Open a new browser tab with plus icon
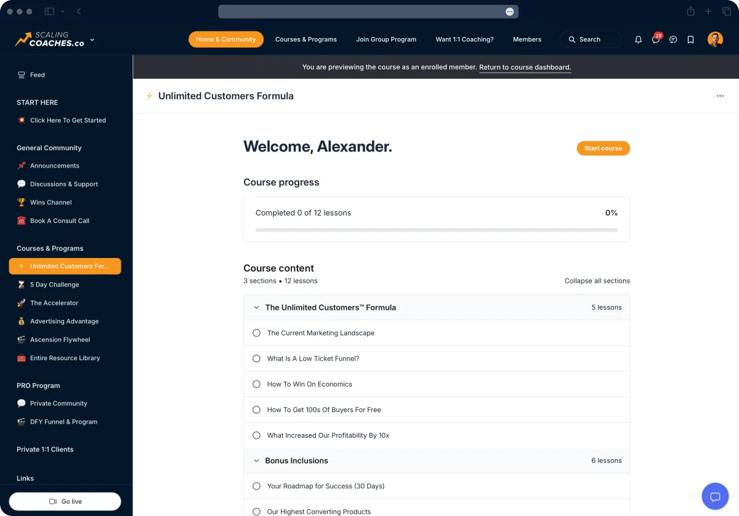This screenshot has height=516, width=739. pos(708,12)
